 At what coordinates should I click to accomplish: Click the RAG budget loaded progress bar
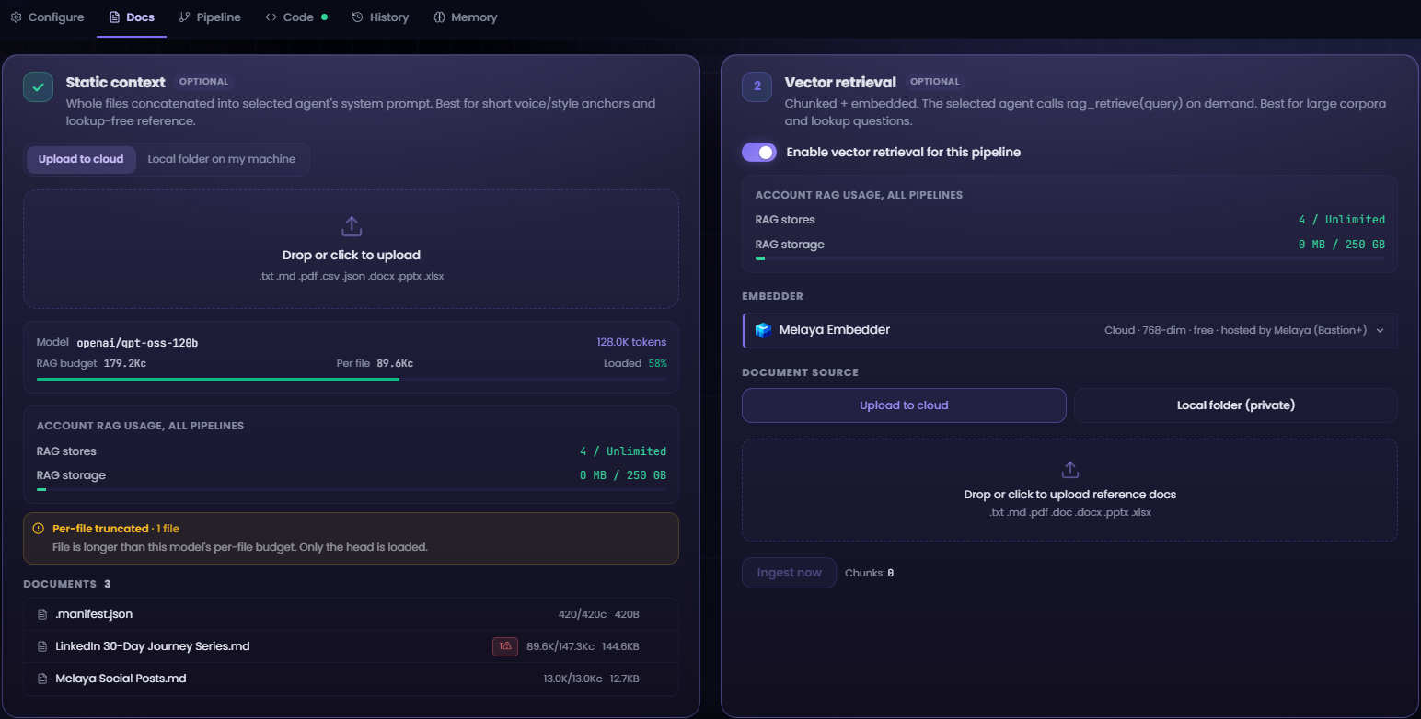(x=351, y=379)
